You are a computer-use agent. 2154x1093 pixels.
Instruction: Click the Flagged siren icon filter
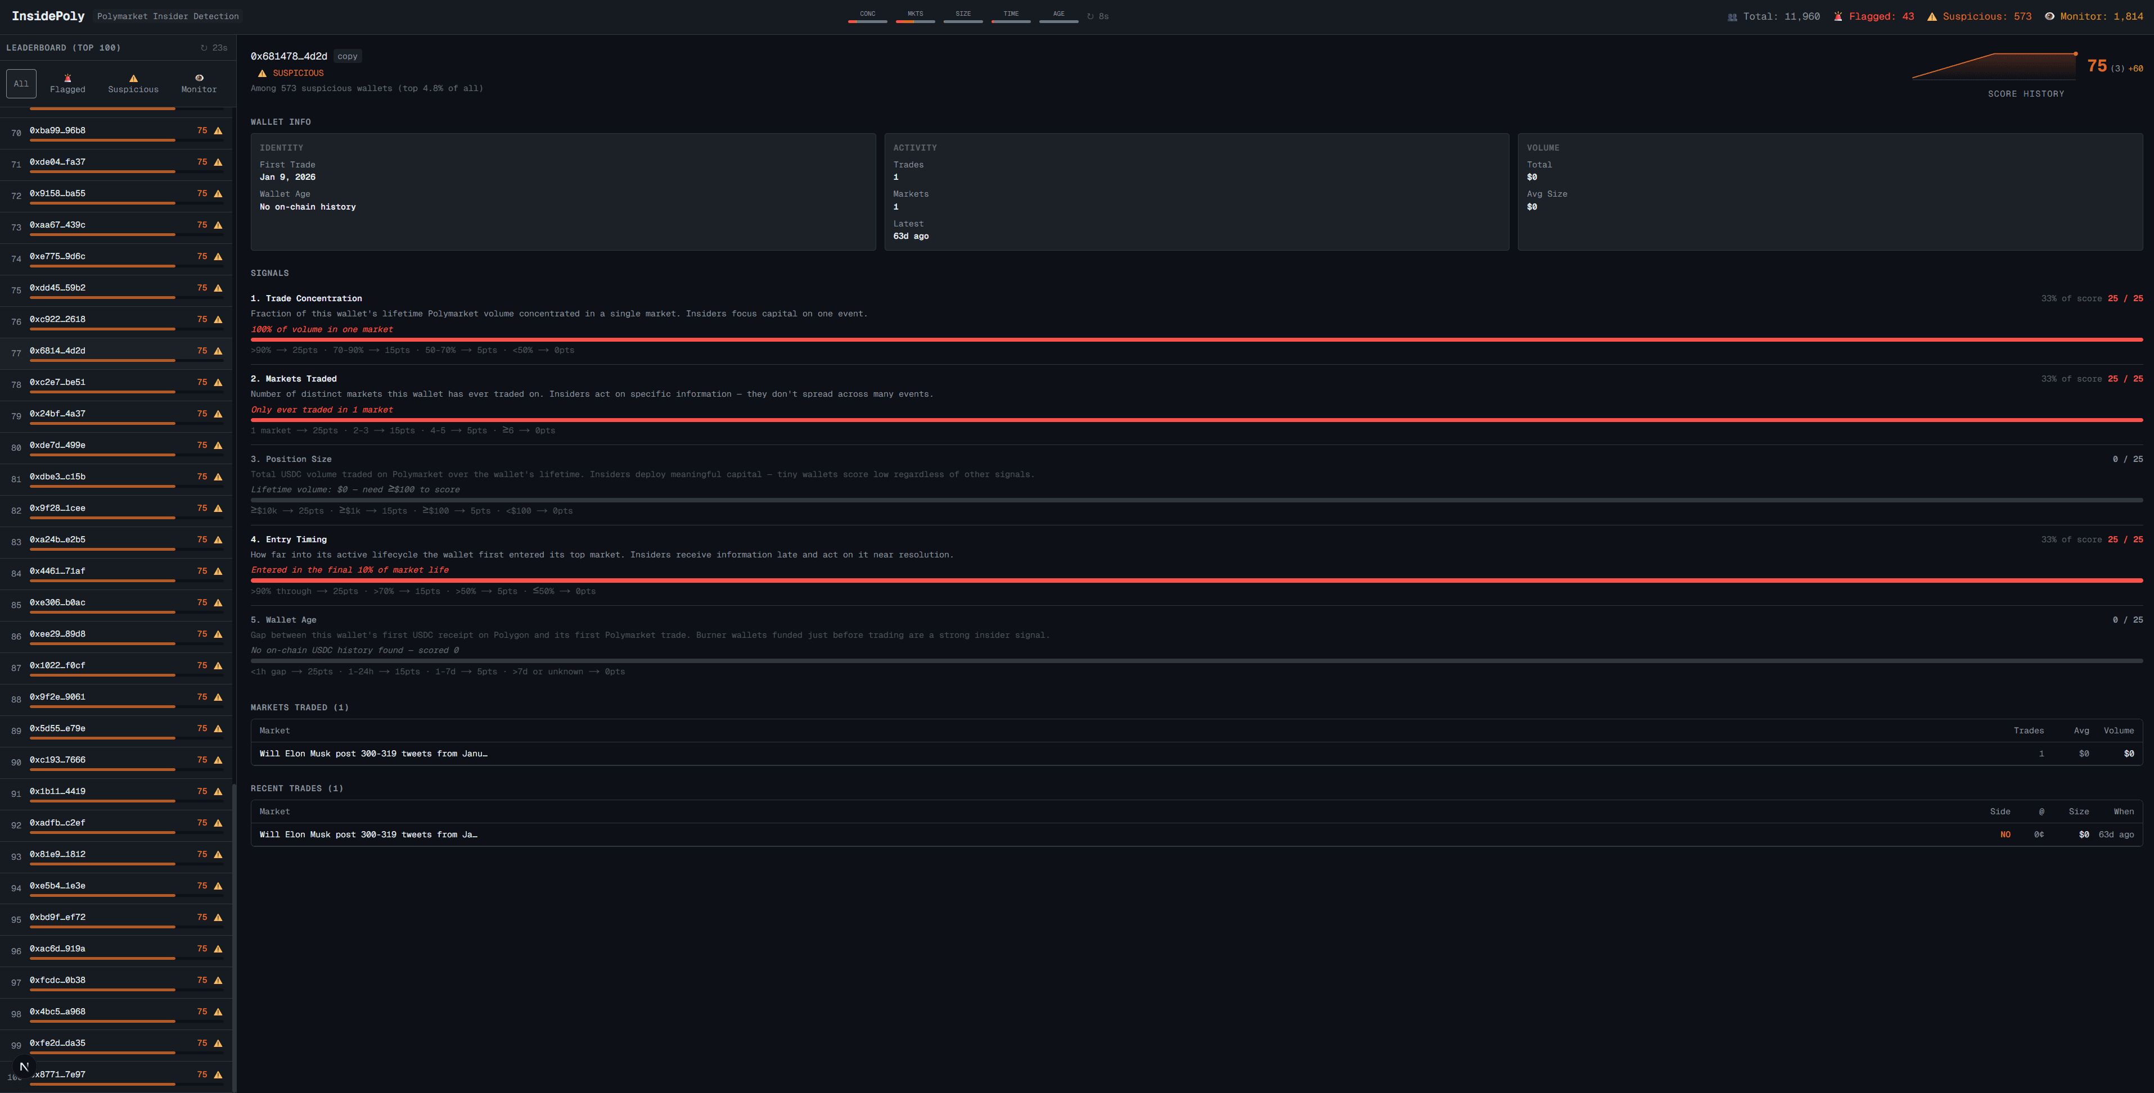point(67,78)
